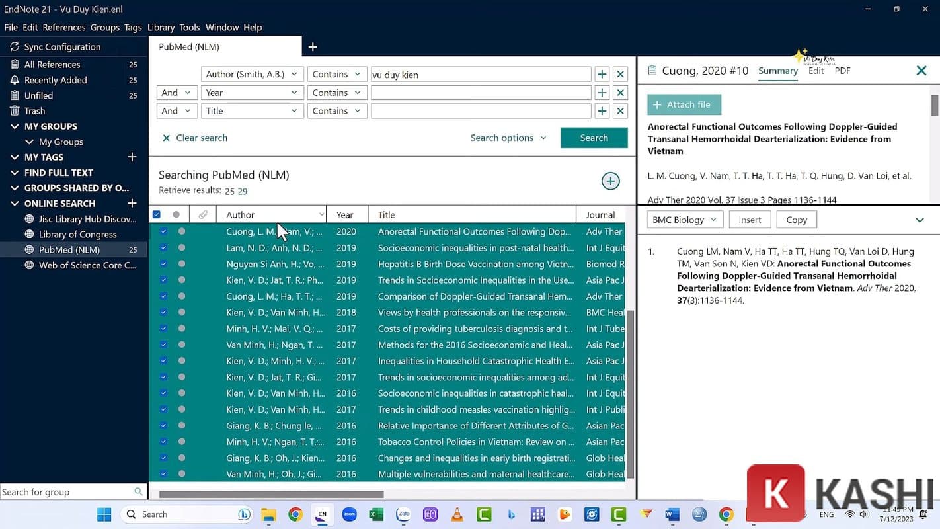Open the BMC Biology citation style dropdown

coord(684,219)
